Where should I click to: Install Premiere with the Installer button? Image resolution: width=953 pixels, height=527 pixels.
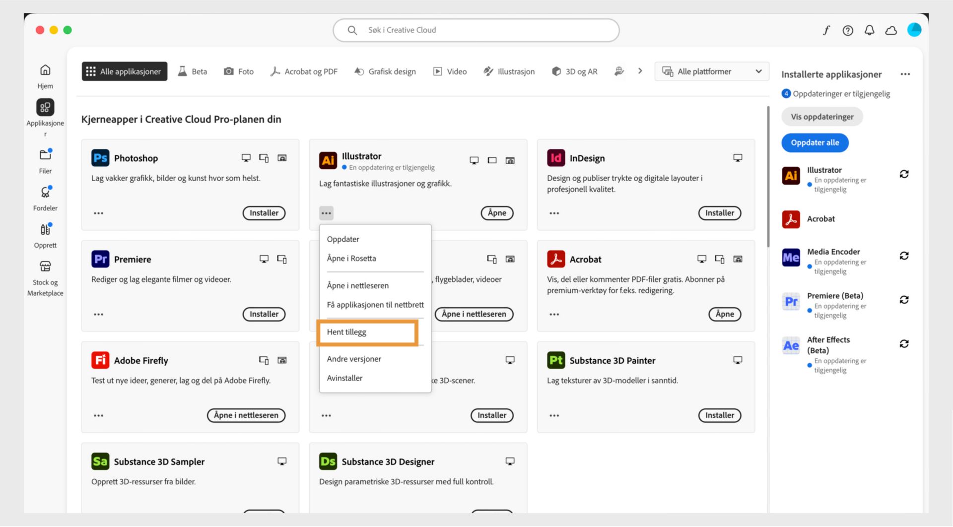[x=264, y=315]
